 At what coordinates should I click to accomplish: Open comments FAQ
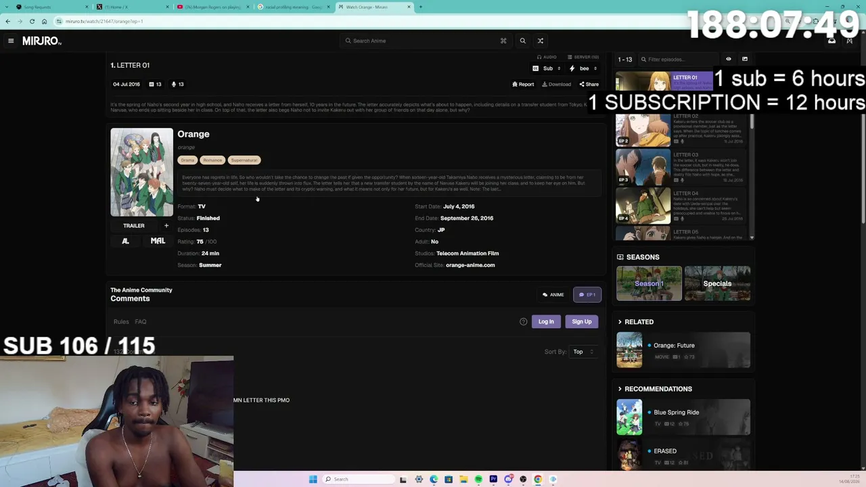coord(141,322)
